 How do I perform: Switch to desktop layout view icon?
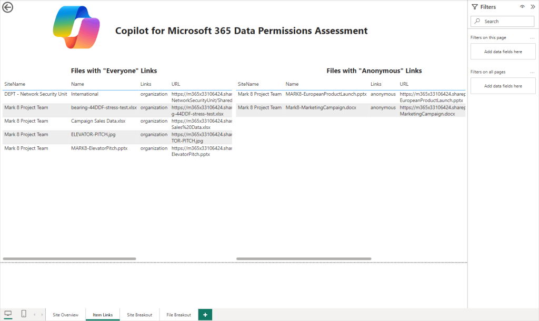pos(8,314)
